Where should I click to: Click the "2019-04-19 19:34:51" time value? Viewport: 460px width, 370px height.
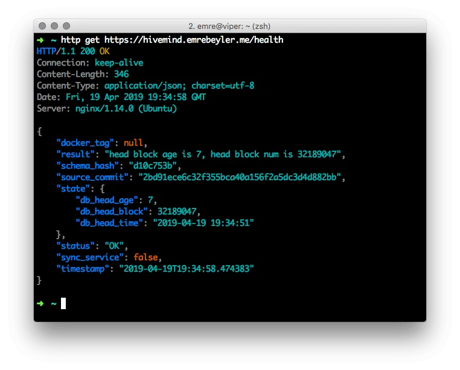click(203, 223)
